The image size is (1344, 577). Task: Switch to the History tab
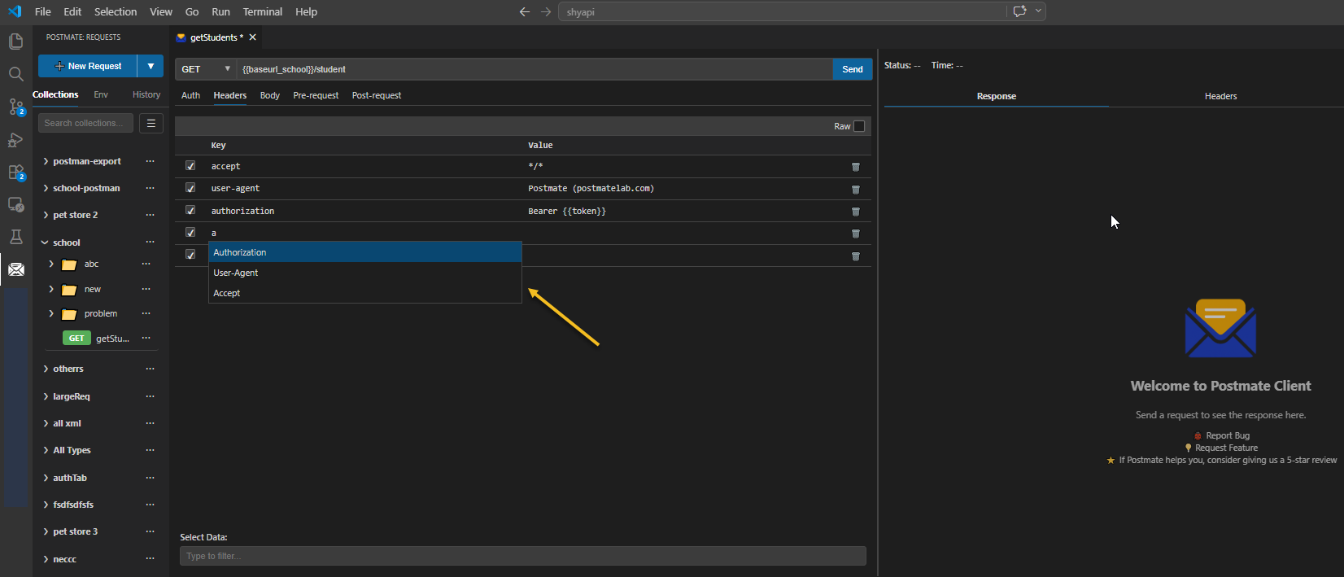point(146,94)
